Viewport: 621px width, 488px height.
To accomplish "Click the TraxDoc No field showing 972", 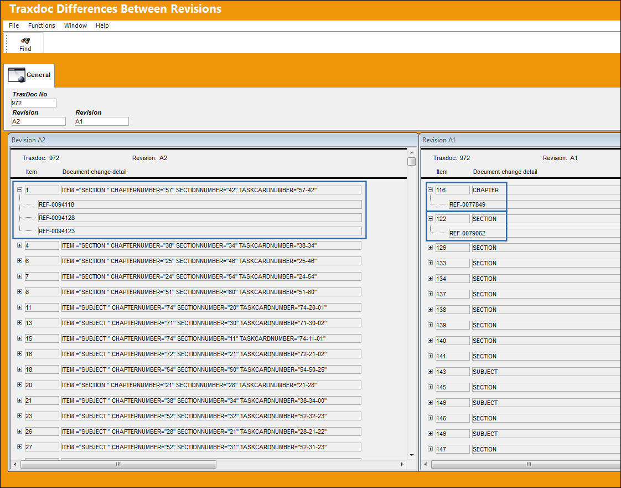I will [x=34, y=103].
